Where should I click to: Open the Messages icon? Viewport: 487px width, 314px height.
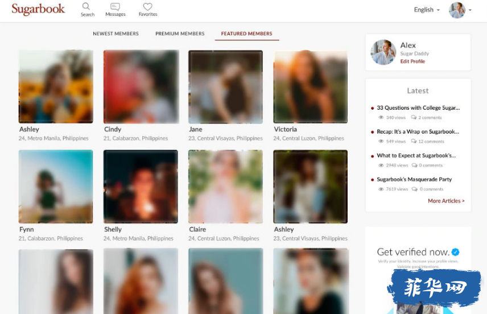pyautogui.click(x=115, y=6)
